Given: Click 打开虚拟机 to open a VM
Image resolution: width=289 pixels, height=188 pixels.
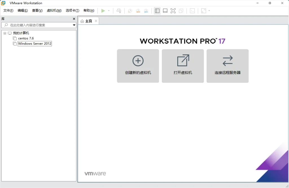Looking at the screenshot, I should coord(183,66).
